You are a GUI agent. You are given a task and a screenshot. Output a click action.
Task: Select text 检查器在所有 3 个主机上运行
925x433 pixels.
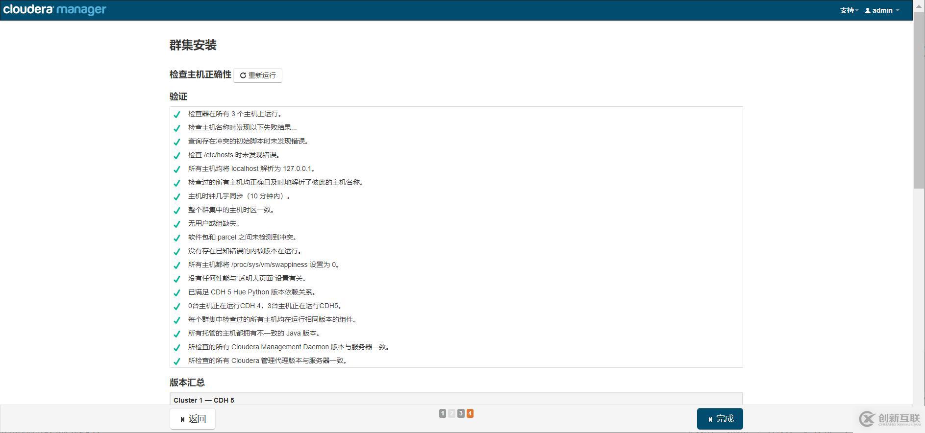coord(235,114)
